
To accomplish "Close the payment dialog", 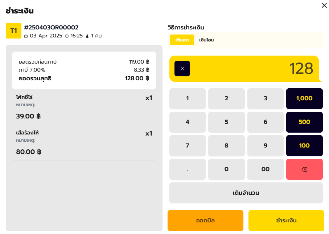I will tap(324, 5).
